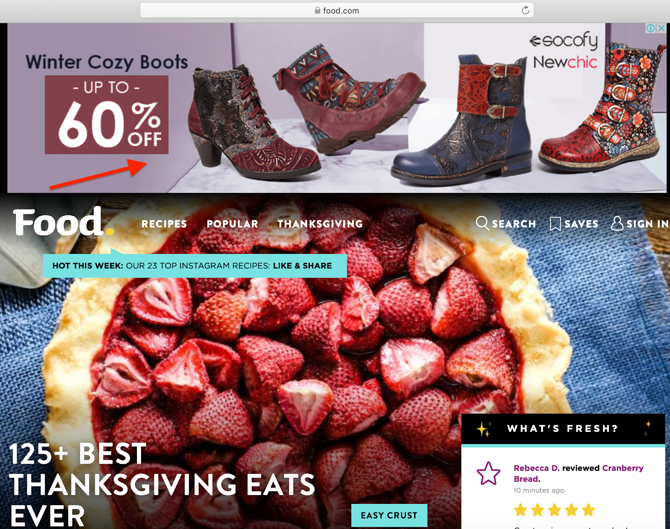Click the five-star rating in review

click(x=554, y=510)
